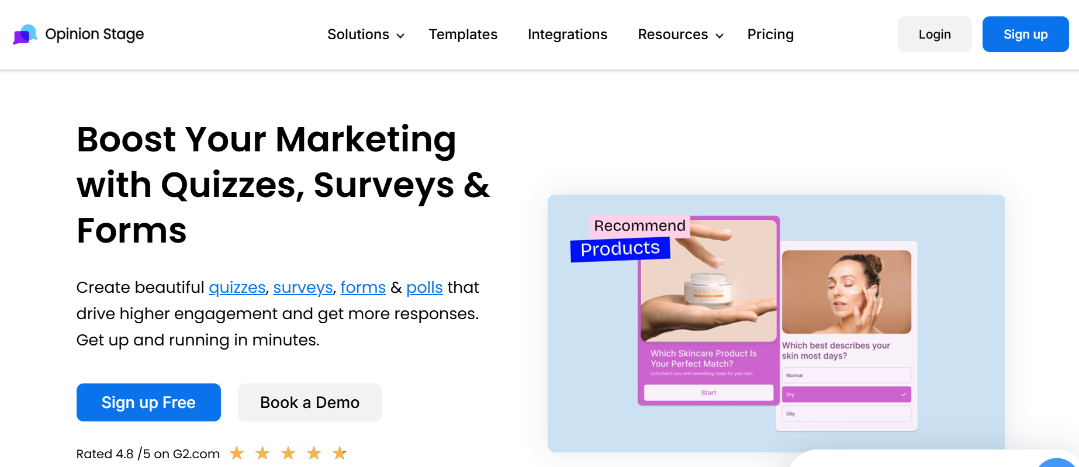The image size is (1079, 467).
Task: Click Book a Demo
Action: pyautogui.click(x=310, y=403)
